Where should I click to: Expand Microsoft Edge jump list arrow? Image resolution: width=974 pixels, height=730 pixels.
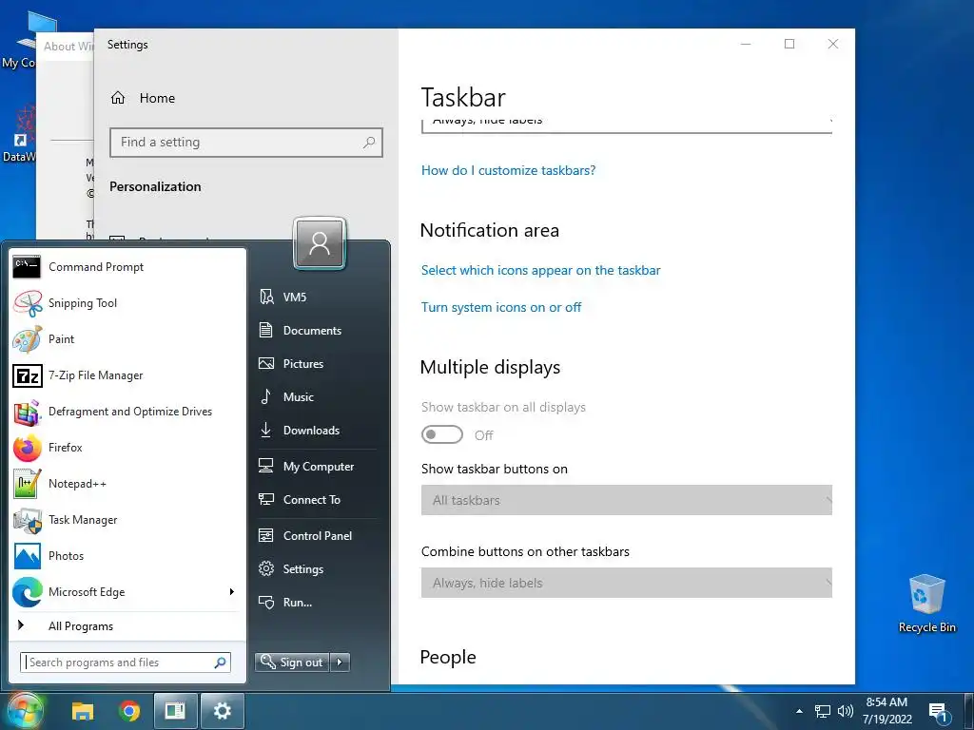pyautogui.click(x=232, y=591)
